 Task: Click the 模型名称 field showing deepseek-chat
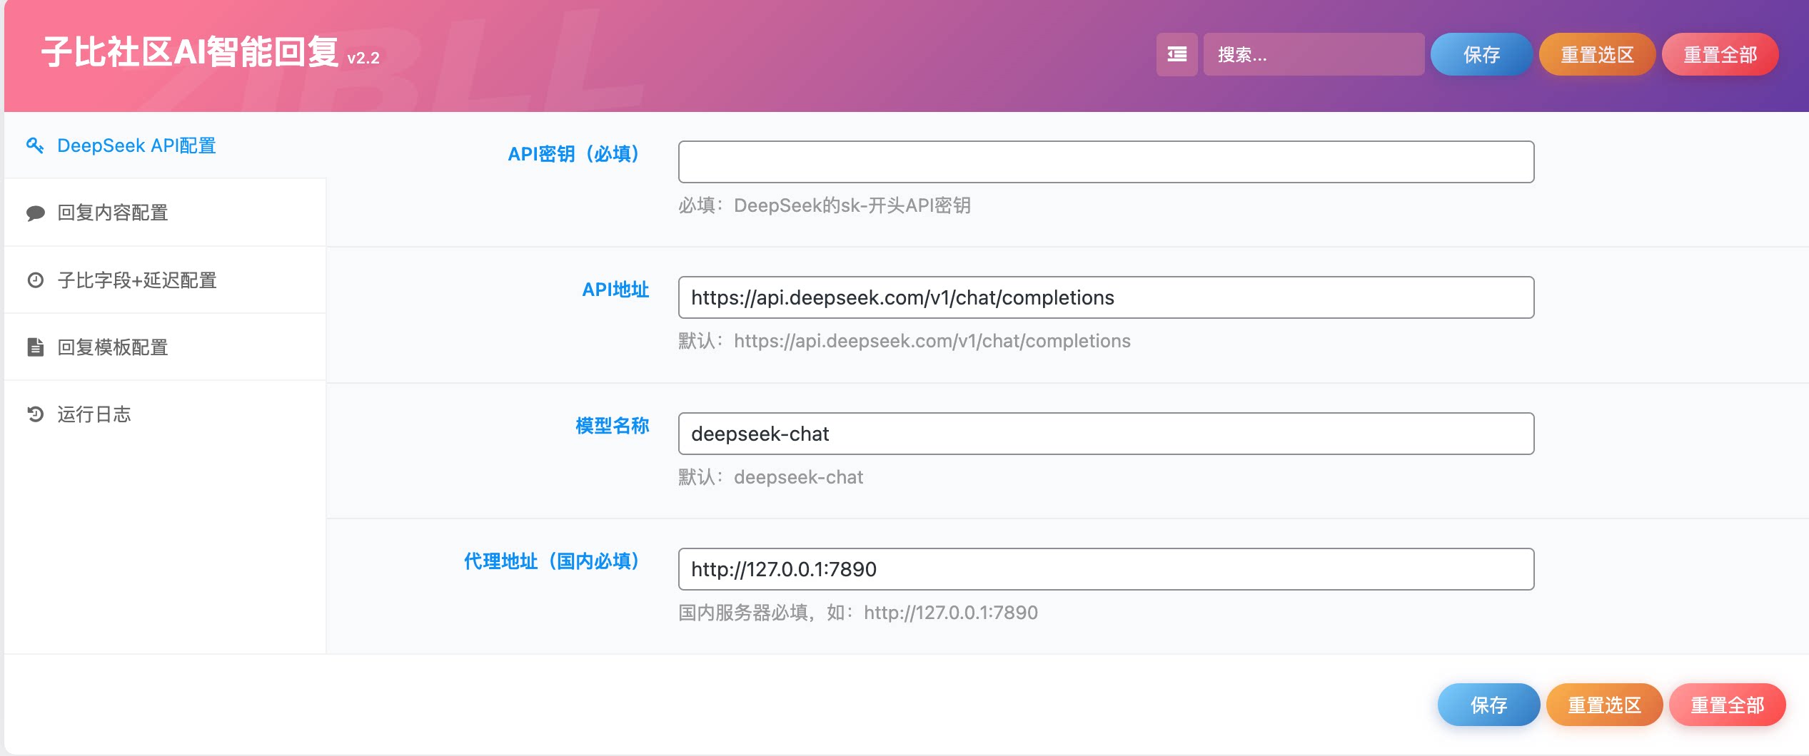(x=1106, y=433)
